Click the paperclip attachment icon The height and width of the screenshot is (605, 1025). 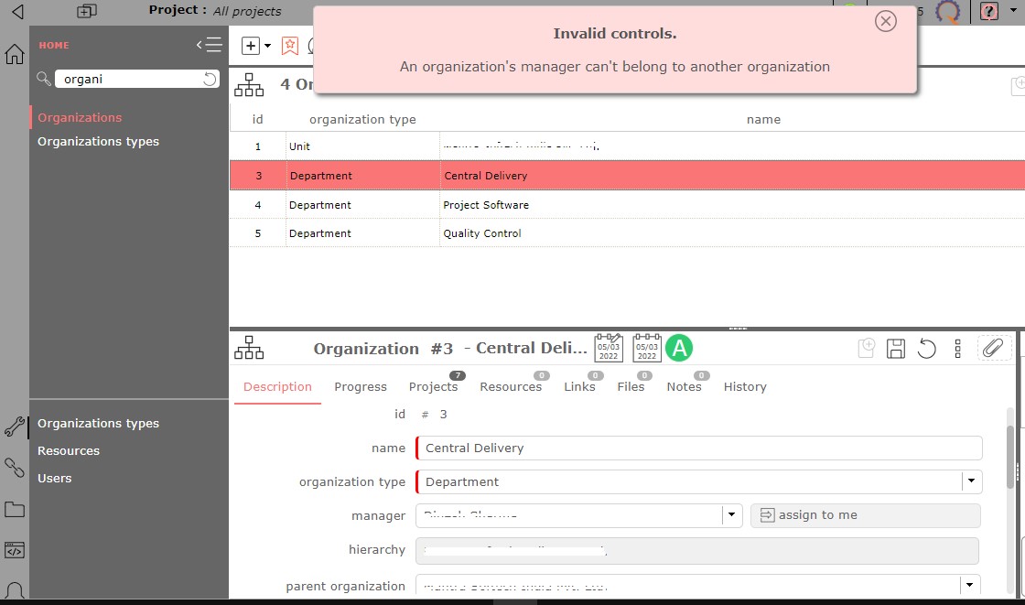tap(993, 348)
